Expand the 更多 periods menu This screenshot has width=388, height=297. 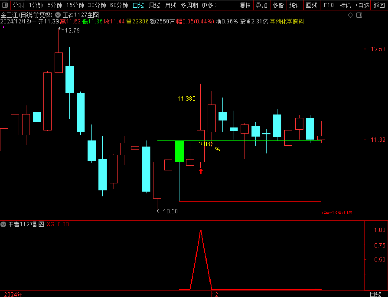pos(210,5)
